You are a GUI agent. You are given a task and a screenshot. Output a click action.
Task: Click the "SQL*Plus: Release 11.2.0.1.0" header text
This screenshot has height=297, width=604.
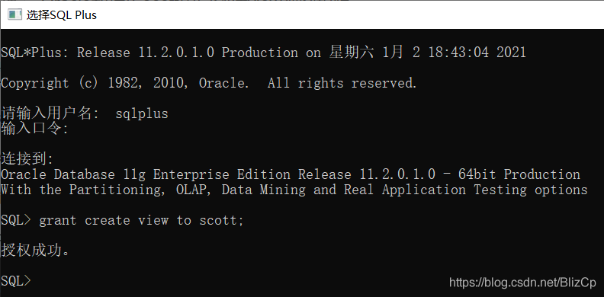pos(108,53)
